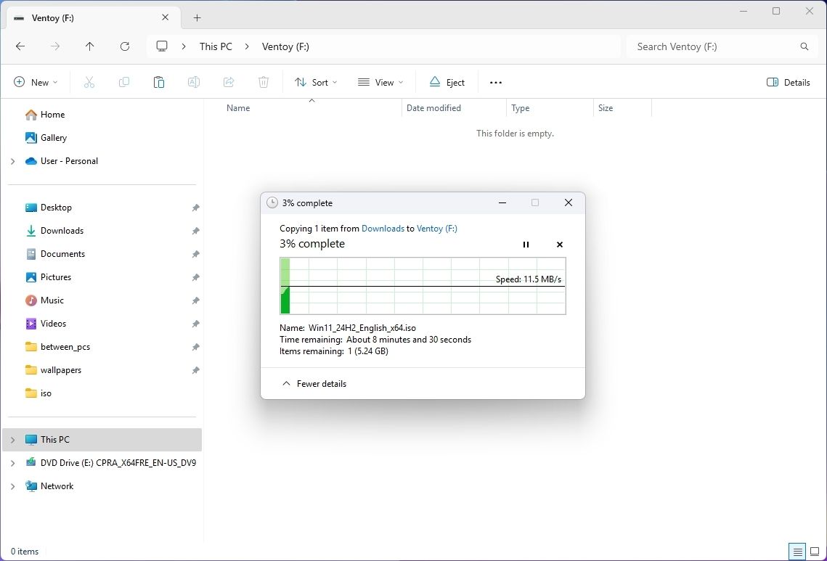Expand the This PC tree node
Screen dimensions: 827x561
[12, 439]
